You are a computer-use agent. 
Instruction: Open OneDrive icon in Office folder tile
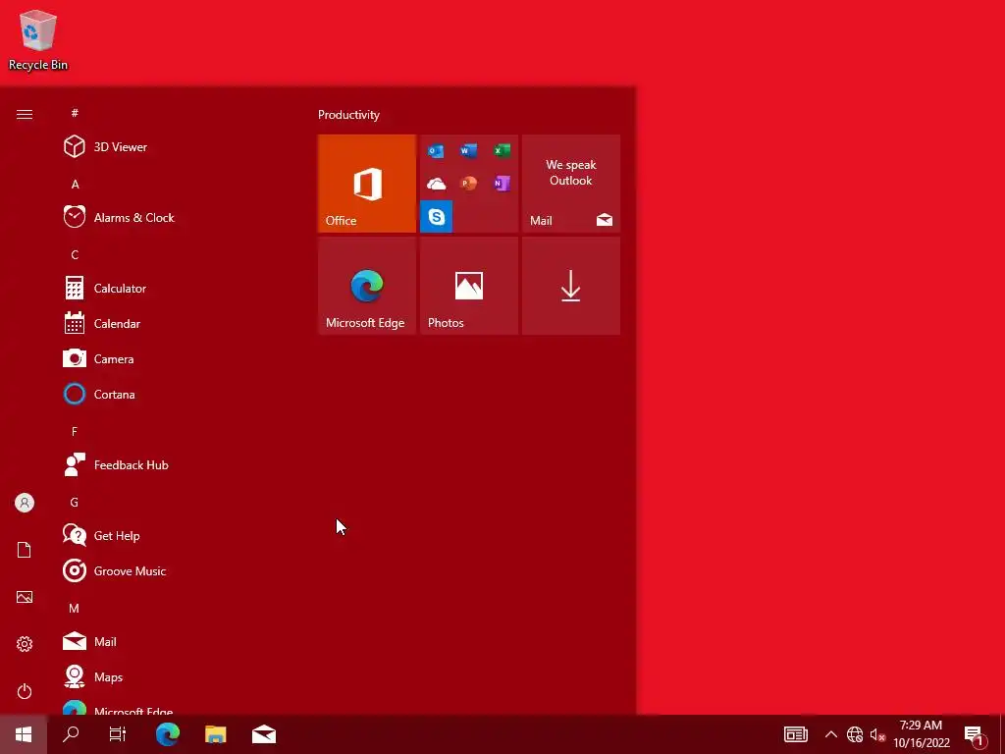(436, 184)
